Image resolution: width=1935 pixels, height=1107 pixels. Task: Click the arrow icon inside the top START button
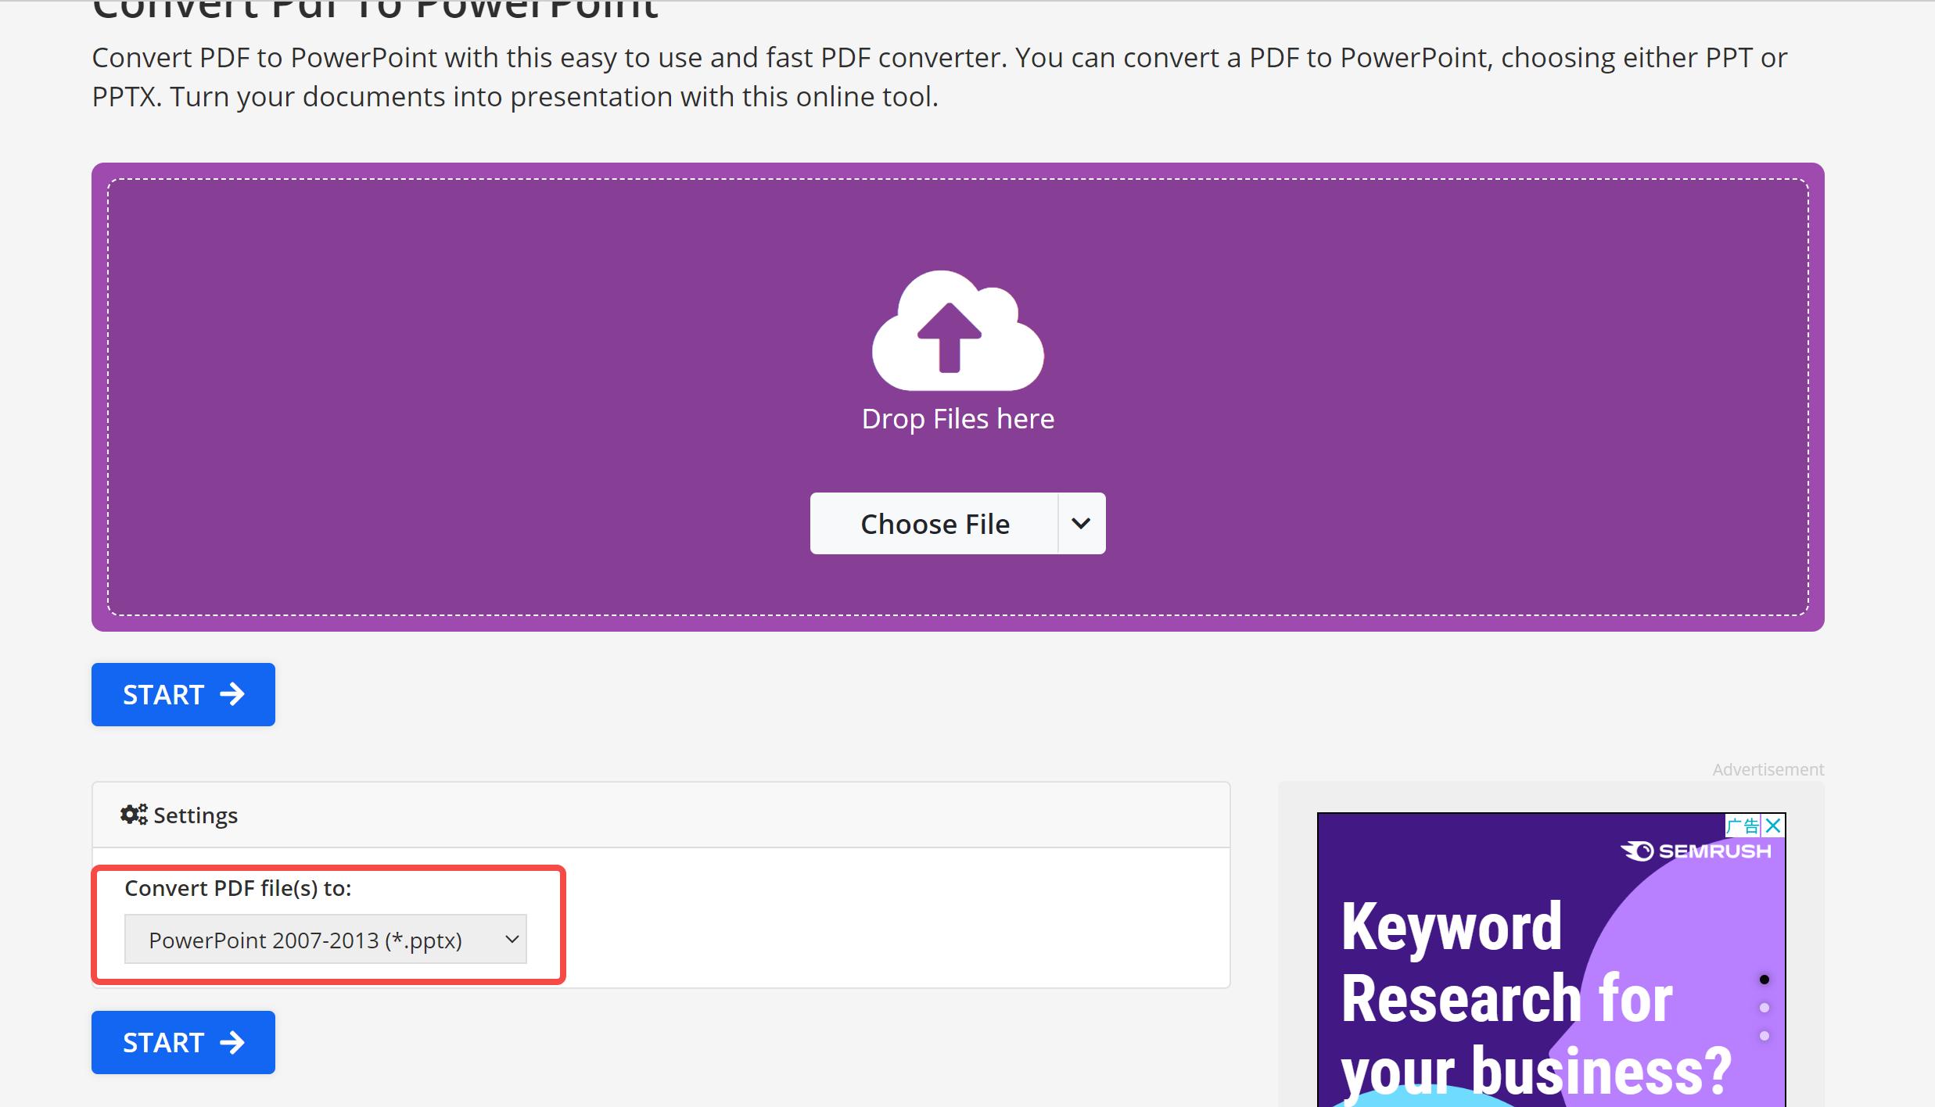(x=231, y=694)
